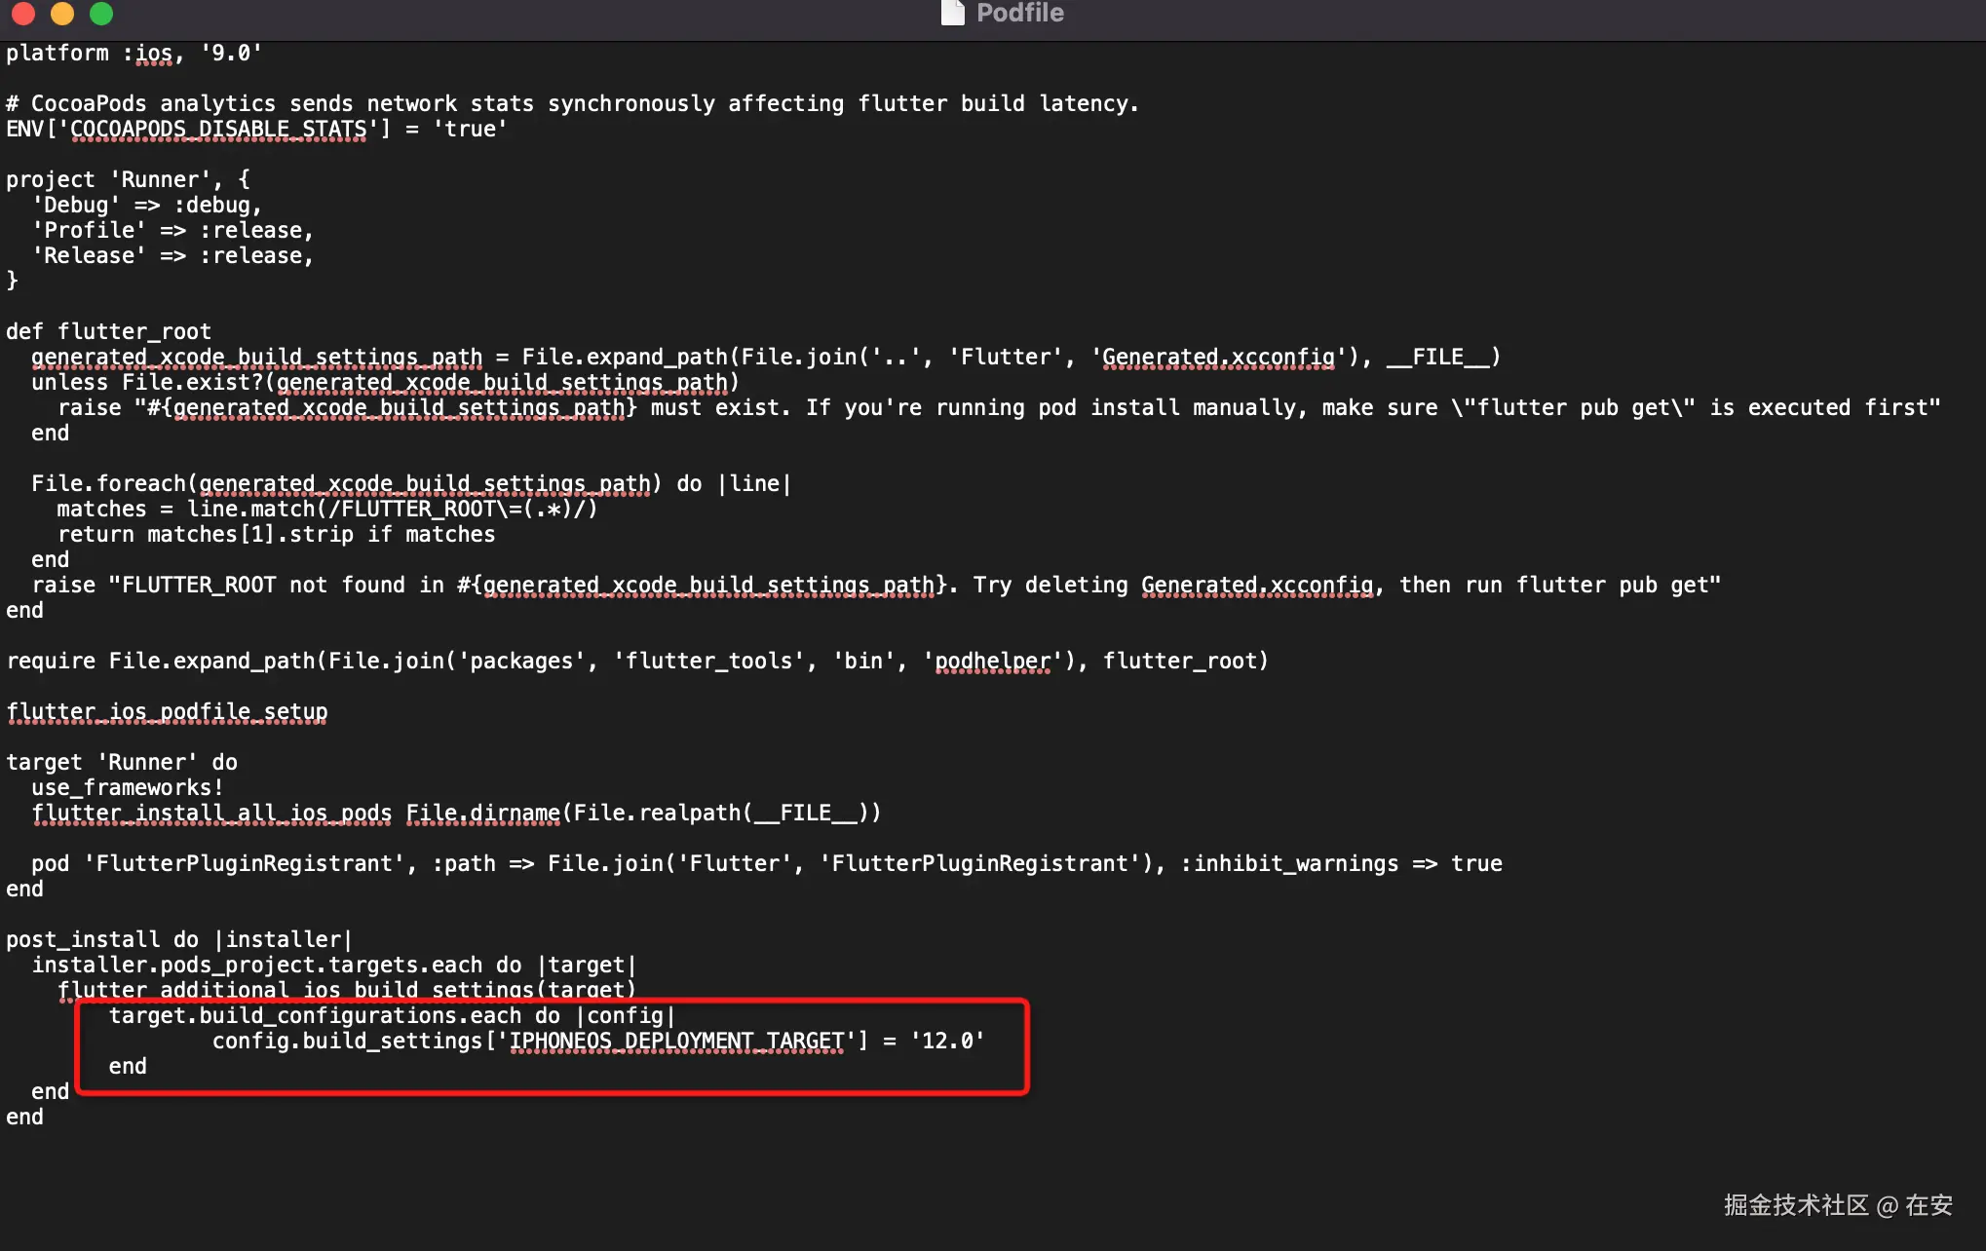
Task: Click the Podfile title text
Action: [x=1019, y=13]
